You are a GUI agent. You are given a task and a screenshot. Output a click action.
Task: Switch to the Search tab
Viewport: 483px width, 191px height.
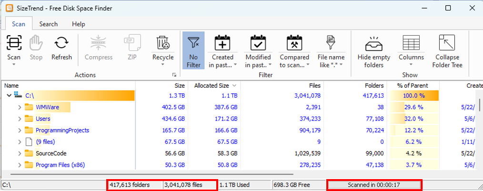49,24
